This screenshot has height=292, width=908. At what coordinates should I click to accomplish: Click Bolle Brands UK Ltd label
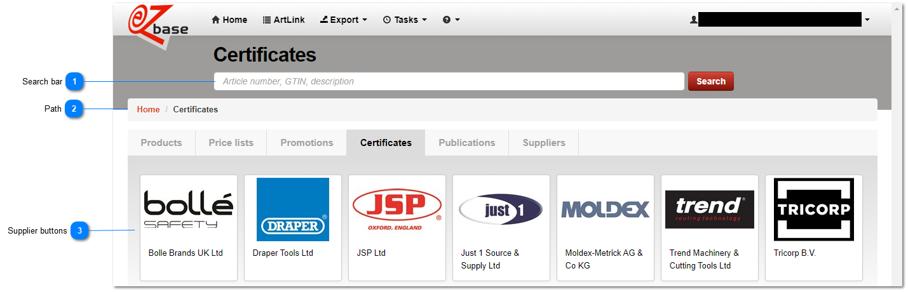tap(186, 253)
